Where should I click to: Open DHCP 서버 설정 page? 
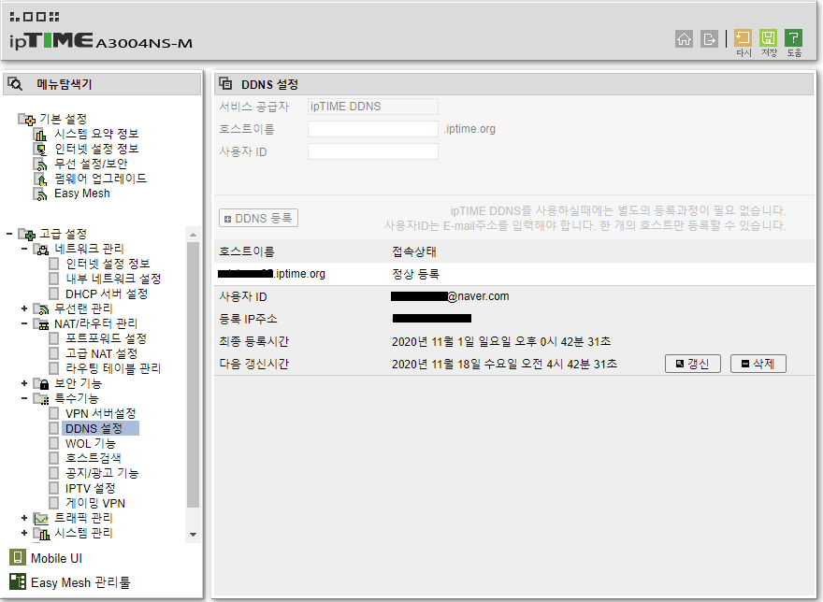click(x=107, y=294)
